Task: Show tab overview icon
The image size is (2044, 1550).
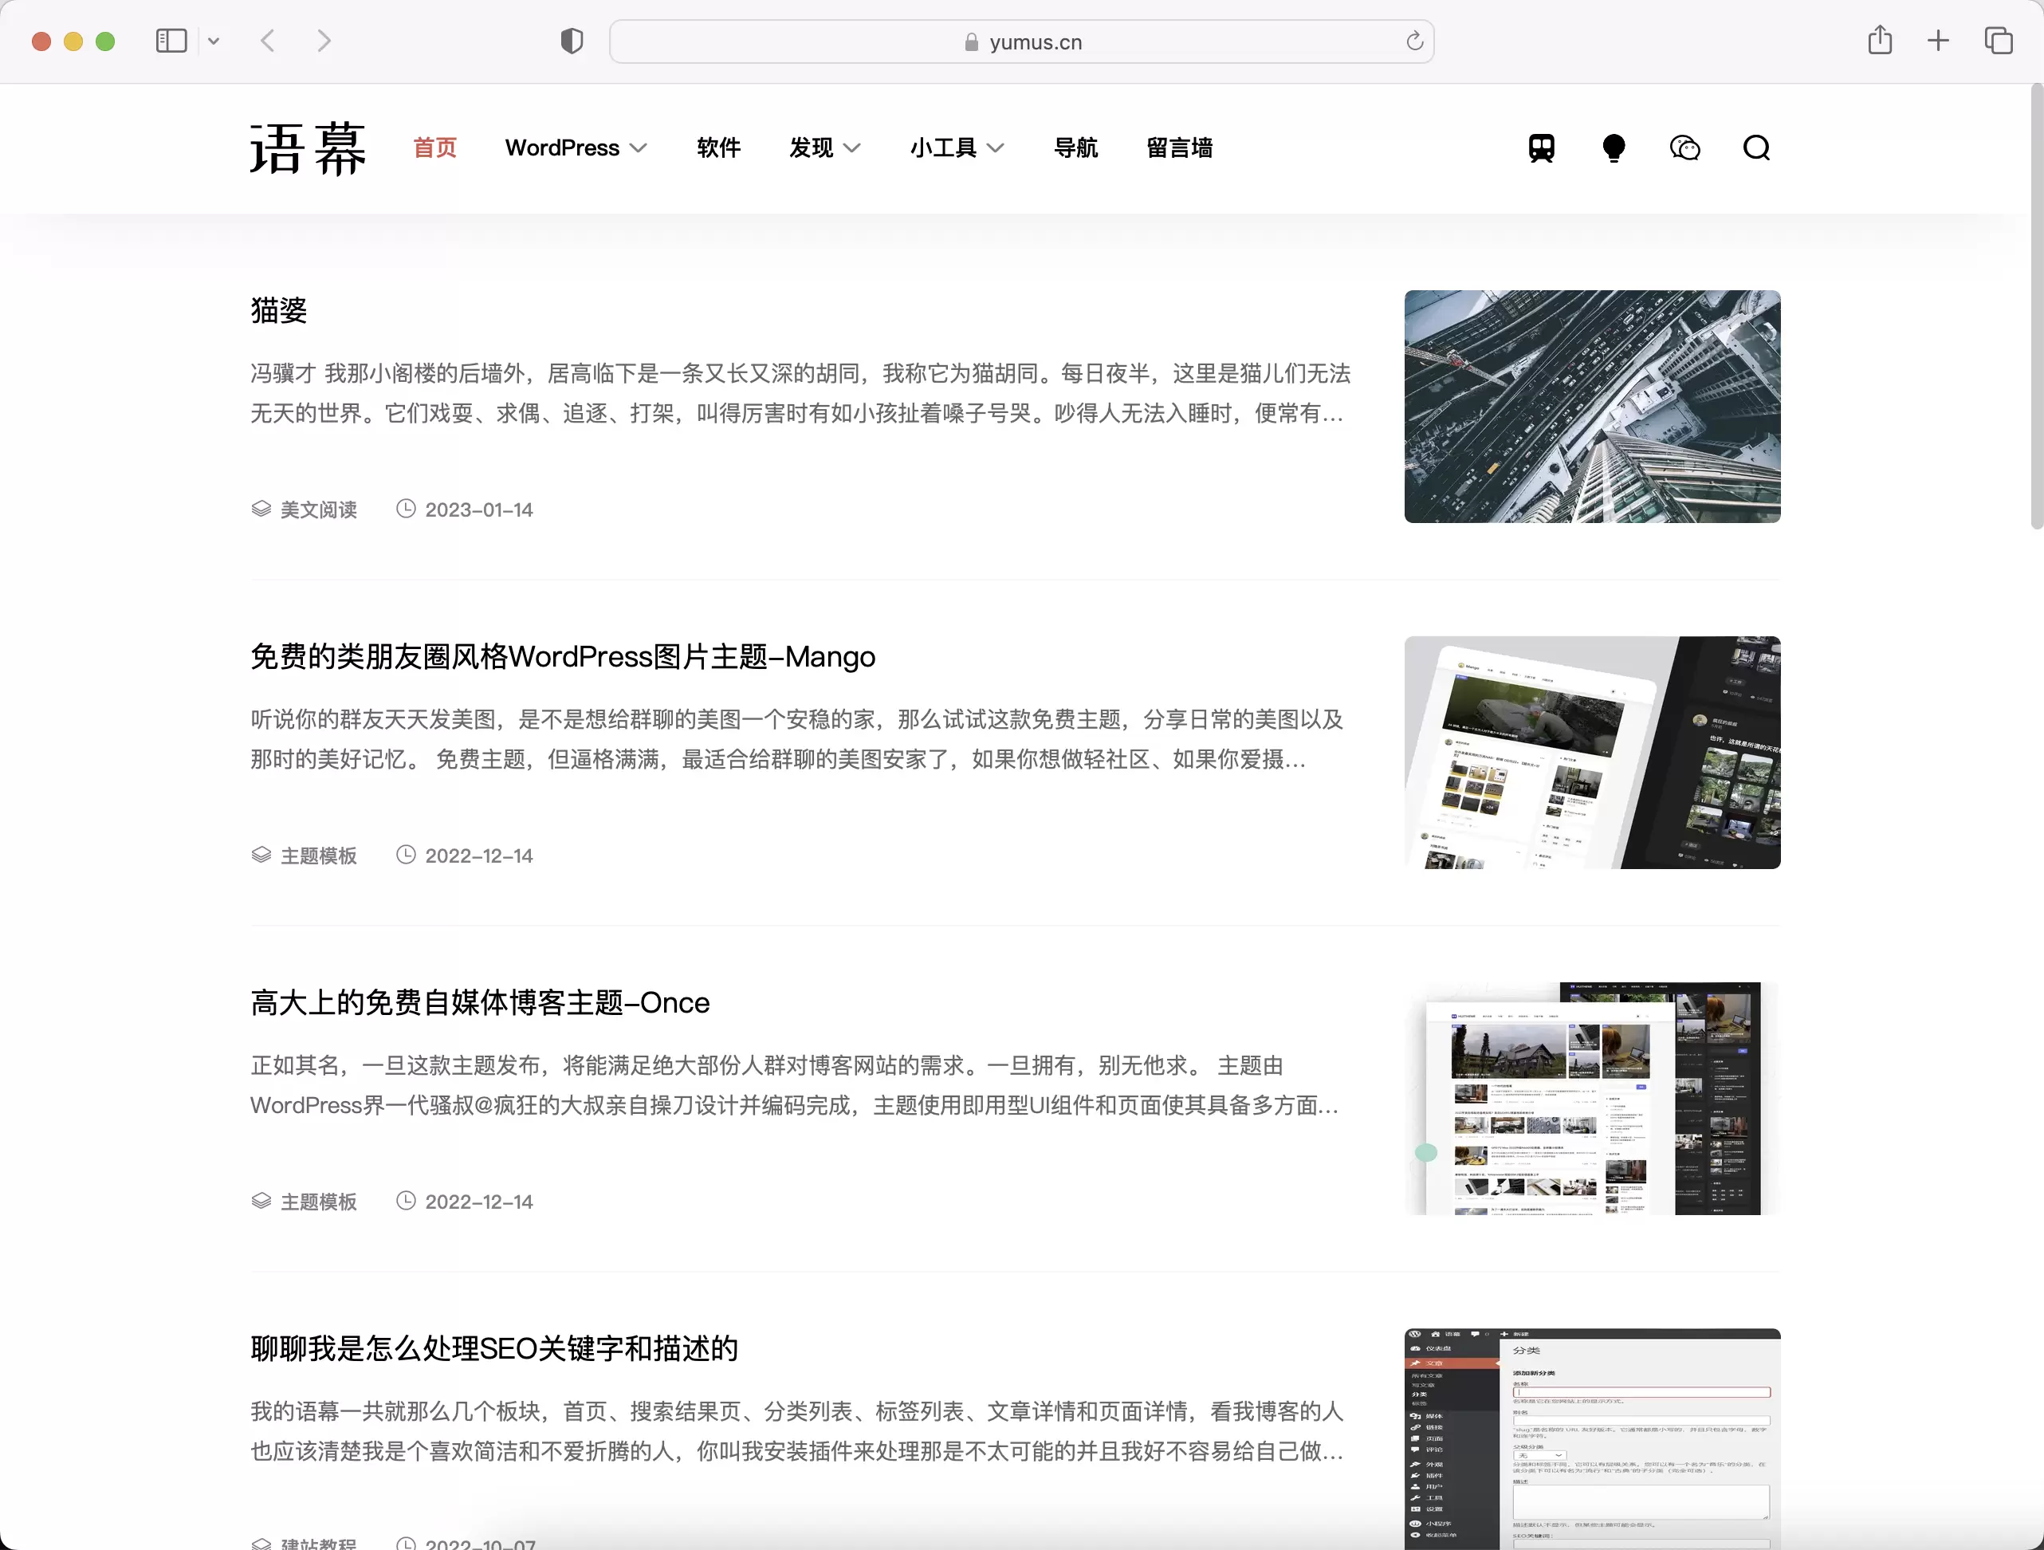Action: click(x=1998, y=41)
